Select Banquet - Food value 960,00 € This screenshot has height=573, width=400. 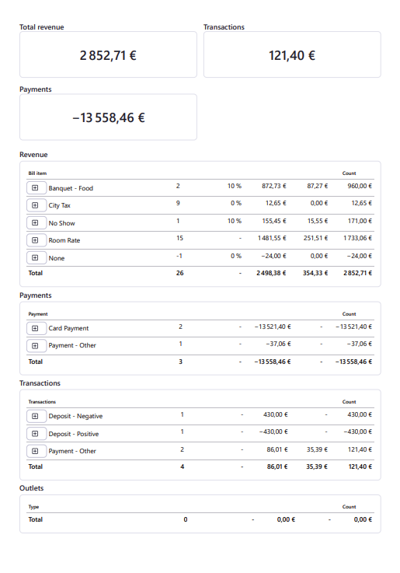[360, 186]
